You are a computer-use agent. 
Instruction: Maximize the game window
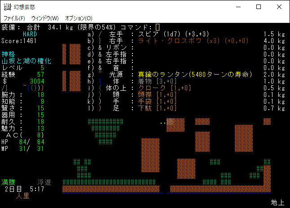tap(259, 7)
